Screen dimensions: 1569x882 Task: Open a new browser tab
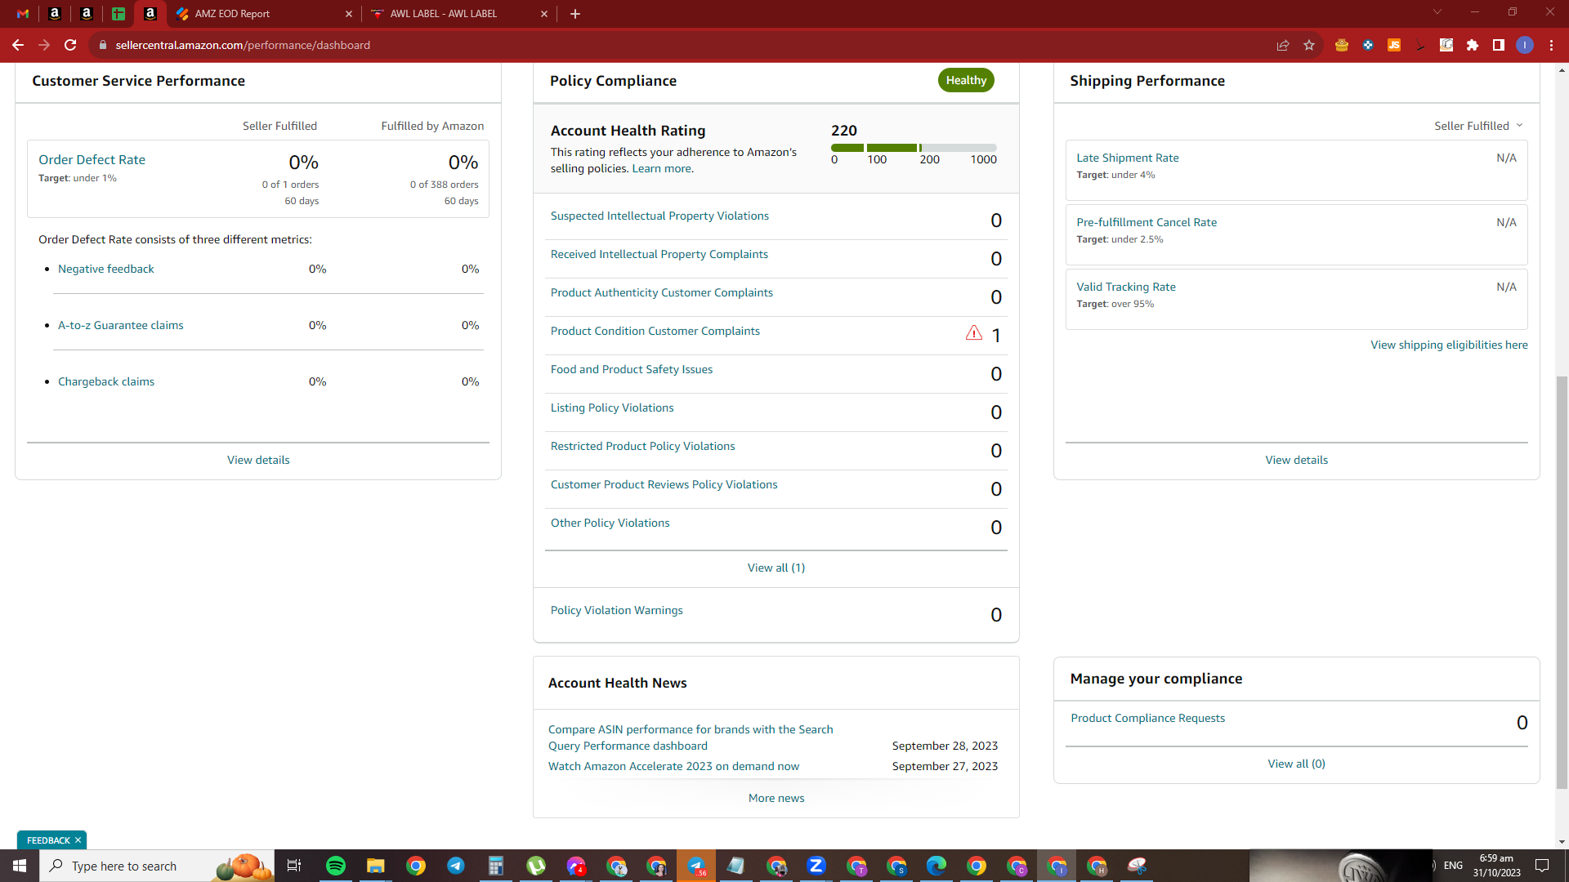coord(575,14)
